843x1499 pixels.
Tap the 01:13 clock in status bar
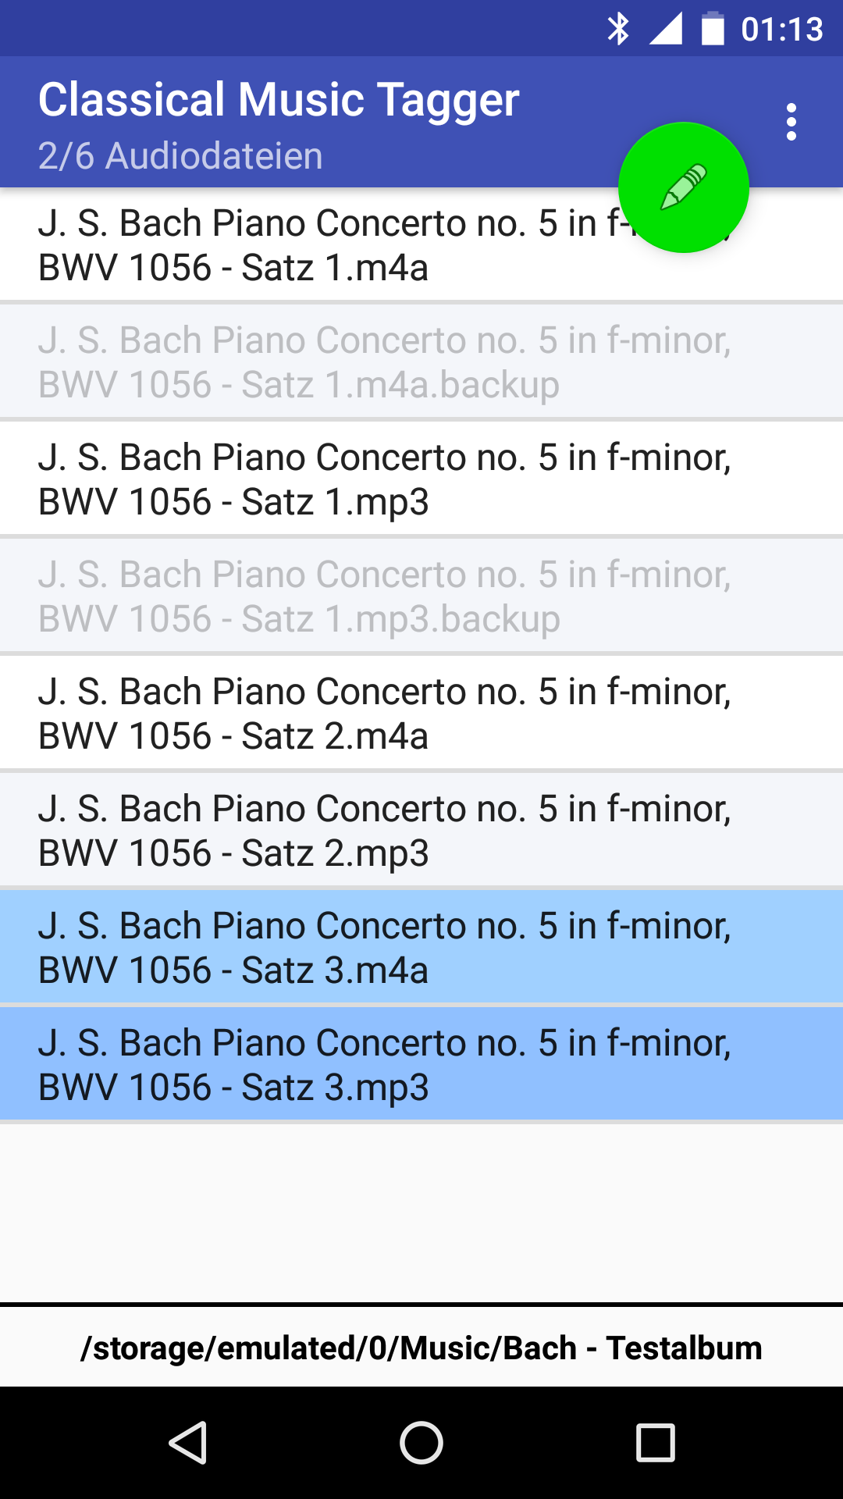tap(781, 30)
